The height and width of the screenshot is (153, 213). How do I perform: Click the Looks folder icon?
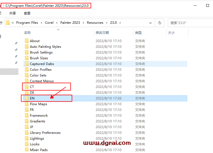coord(27,144)
